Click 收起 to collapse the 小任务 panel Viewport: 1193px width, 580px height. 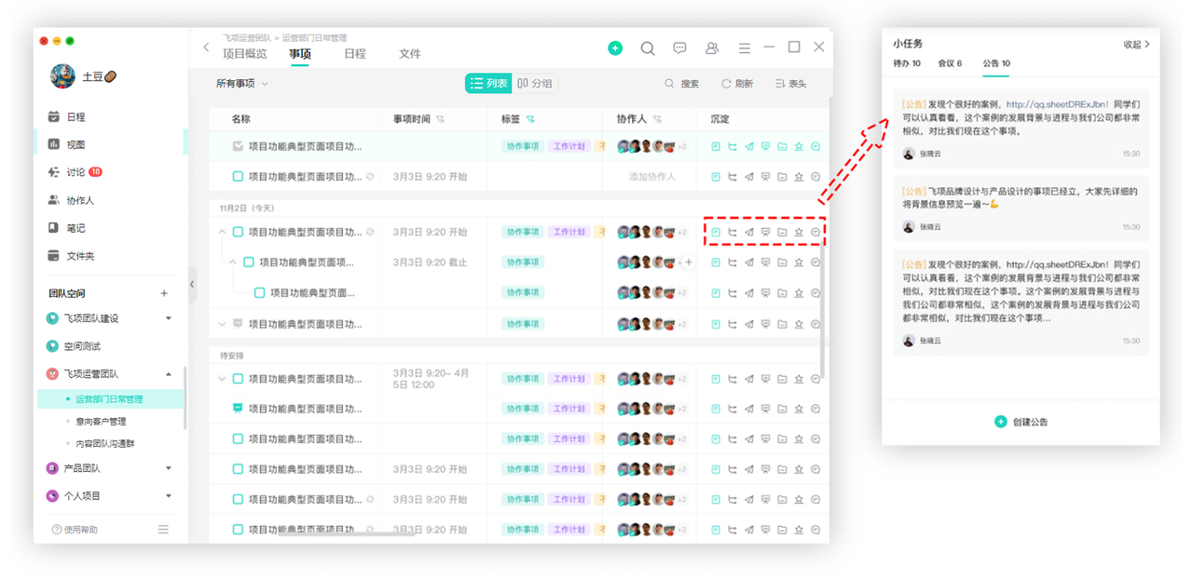click(1136, 44)
